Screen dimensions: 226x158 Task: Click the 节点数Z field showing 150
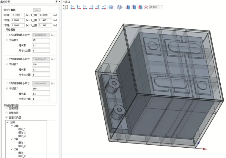pyautogui.click(x=41, y=88)
